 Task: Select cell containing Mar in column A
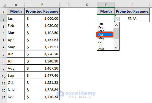tap(16, 33)
